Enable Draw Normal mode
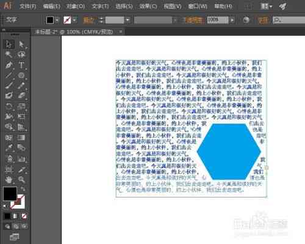Viewport: 305px width, 244px height. 7,226
